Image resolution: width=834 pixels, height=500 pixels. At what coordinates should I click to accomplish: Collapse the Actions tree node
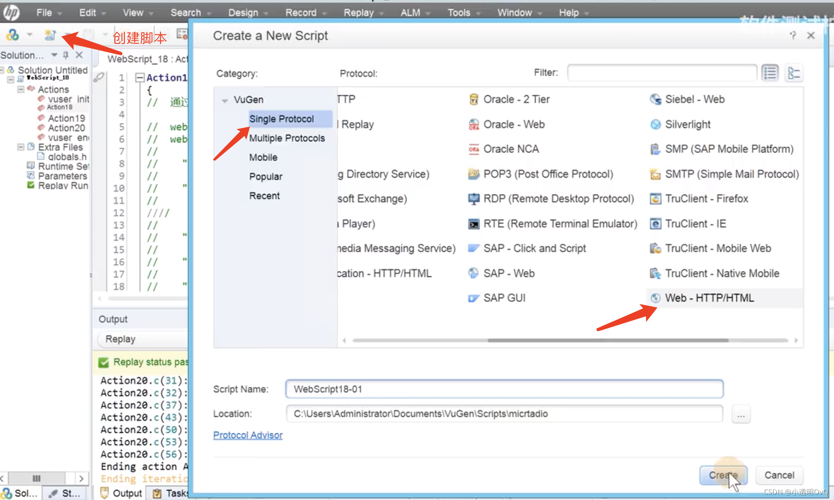pyautogui.click(x=21, y=89)
